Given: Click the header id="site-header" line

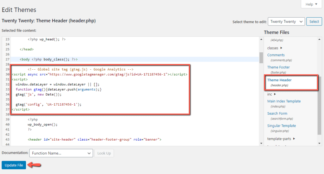Looking at the screenshot, I should point(94,139).
